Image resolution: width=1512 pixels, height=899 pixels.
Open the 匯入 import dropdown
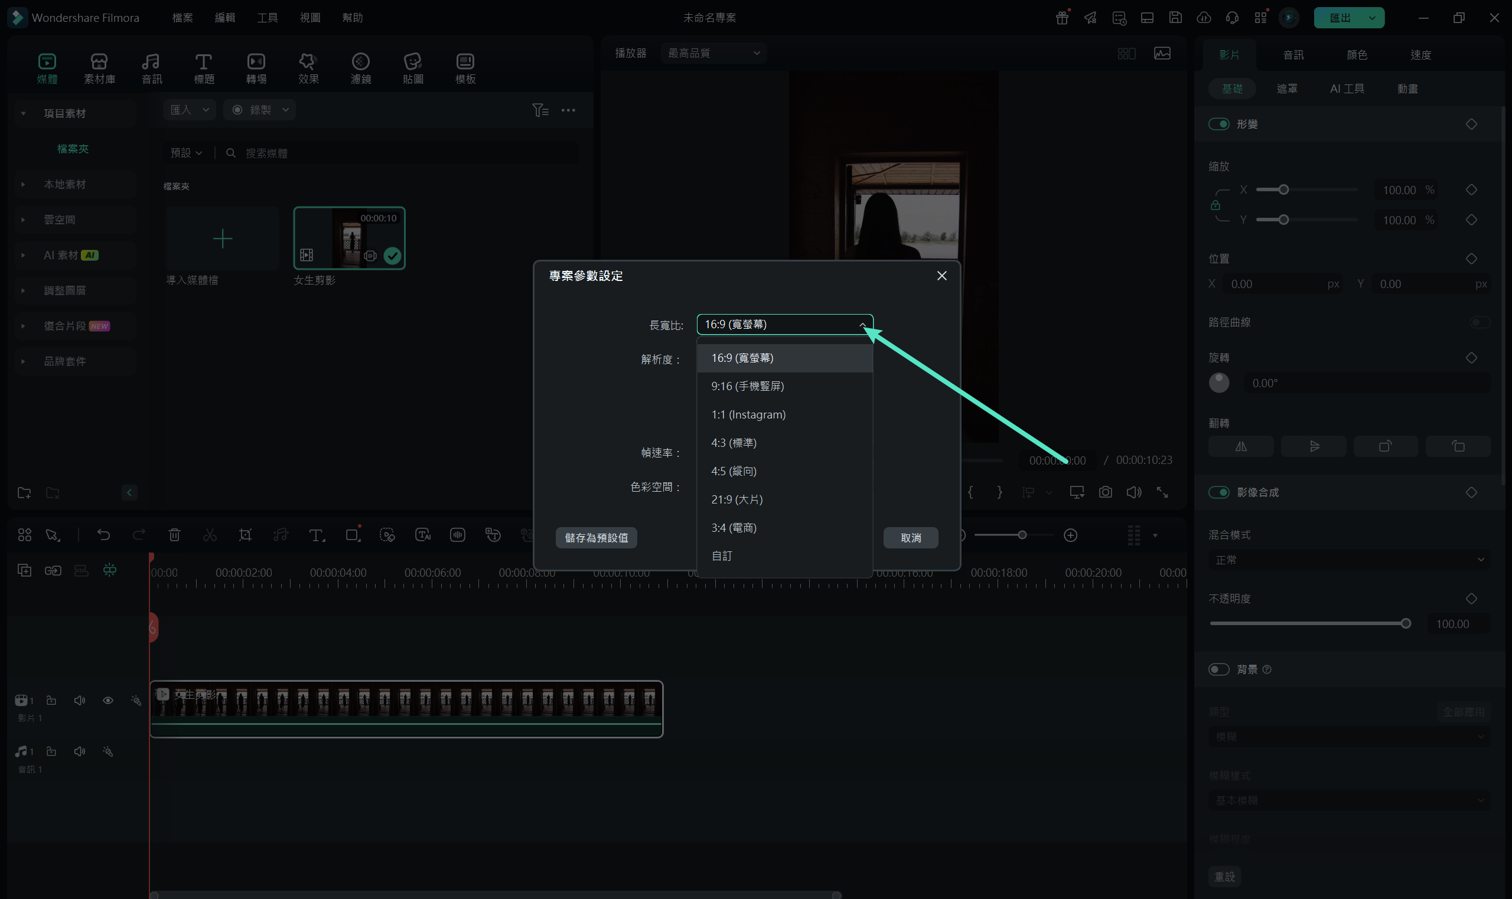pos(189,110)
